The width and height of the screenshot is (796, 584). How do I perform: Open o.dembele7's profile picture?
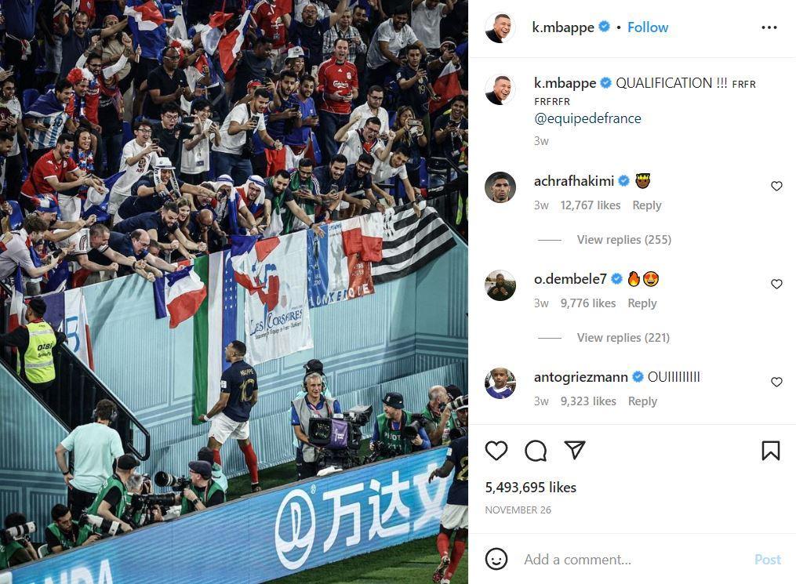pos(500,285)
